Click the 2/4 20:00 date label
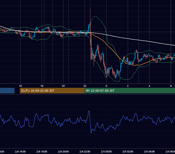 click(63, 151)
